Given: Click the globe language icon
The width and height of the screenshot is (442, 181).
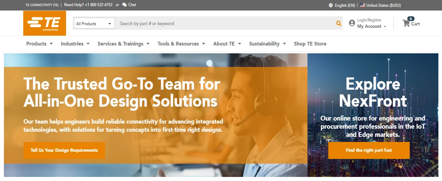Looking at the screenshot, I should tap(331, 5).
